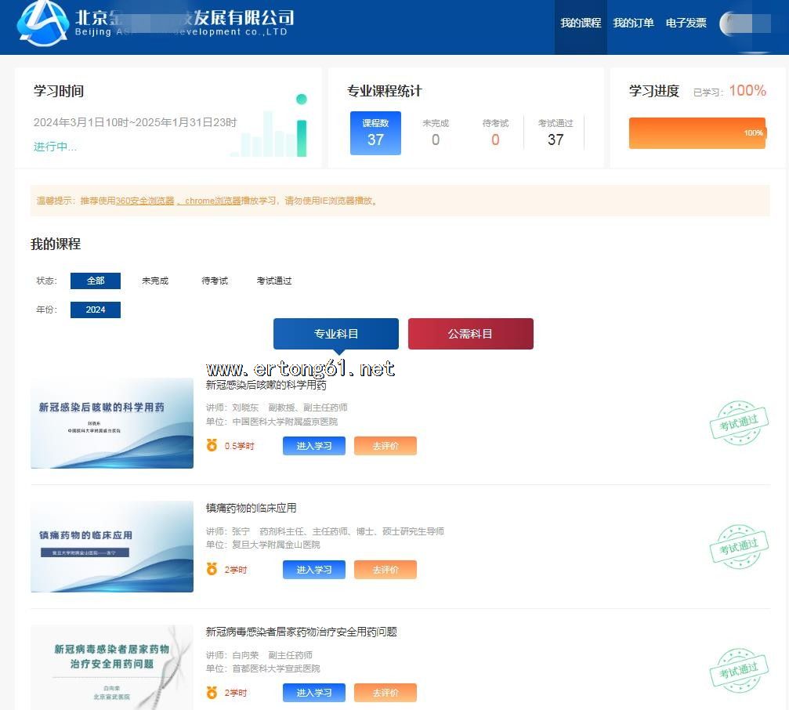Click the medal icon beside 0.5学时
The image size is (789, 710).
[212, 445]
